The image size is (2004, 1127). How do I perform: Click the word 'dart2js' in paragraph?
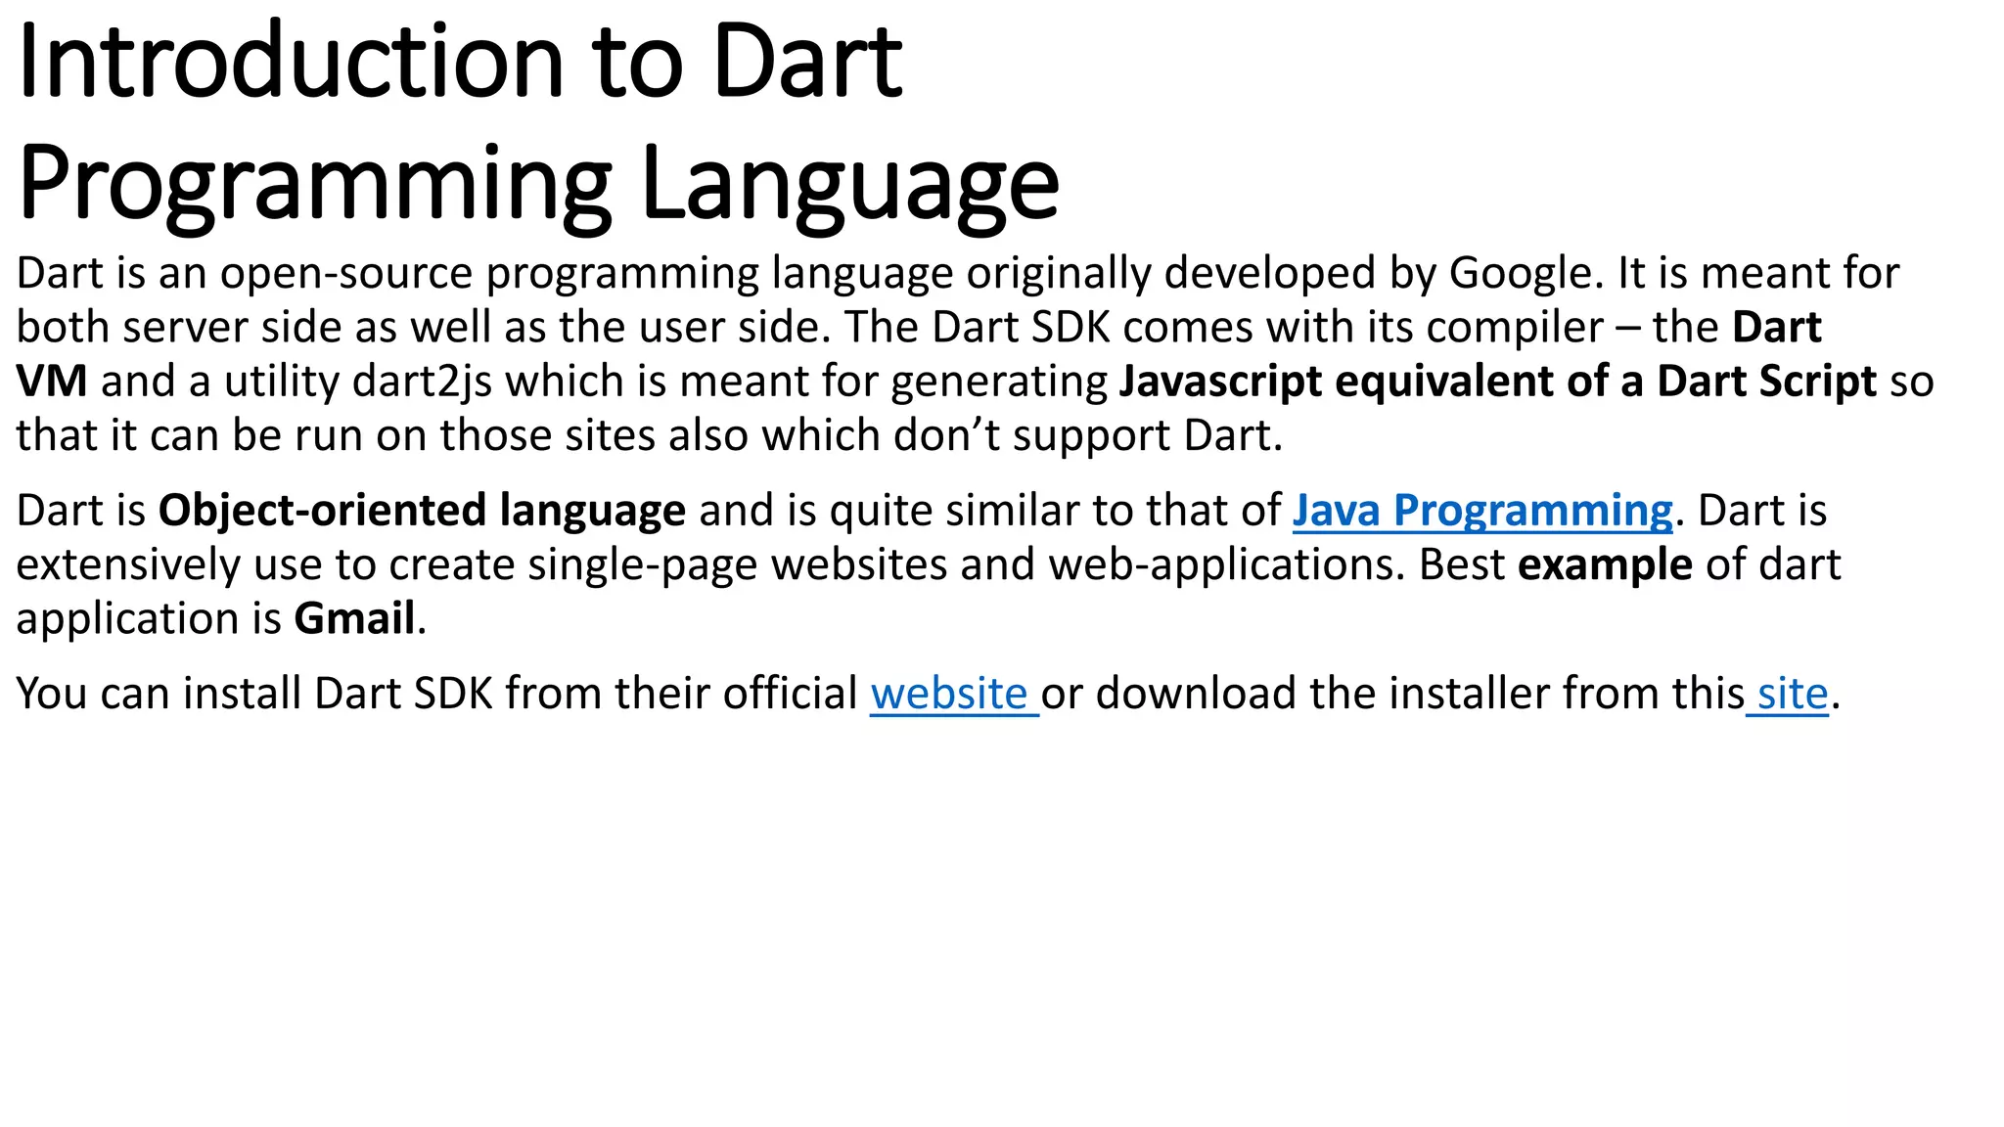point(422,382)
